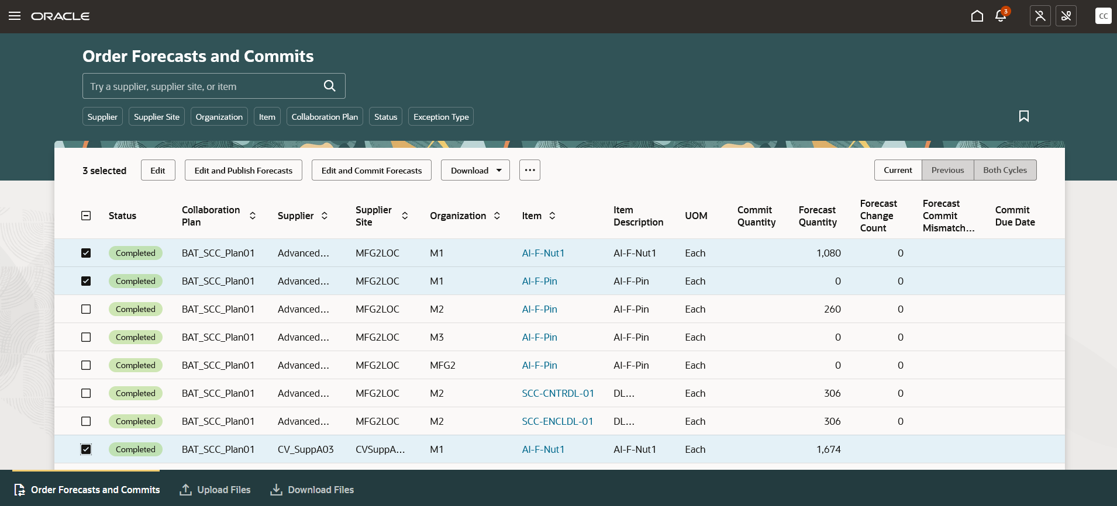Click the accessibility person icon in header
This screenshot has height=506, width=1117.
pos(1040,16)
